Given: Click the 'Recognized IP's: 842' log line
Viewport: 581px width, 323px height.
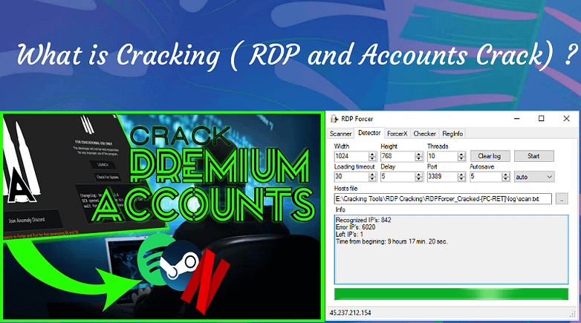Looking at the screenshot, I should [363, 220].
